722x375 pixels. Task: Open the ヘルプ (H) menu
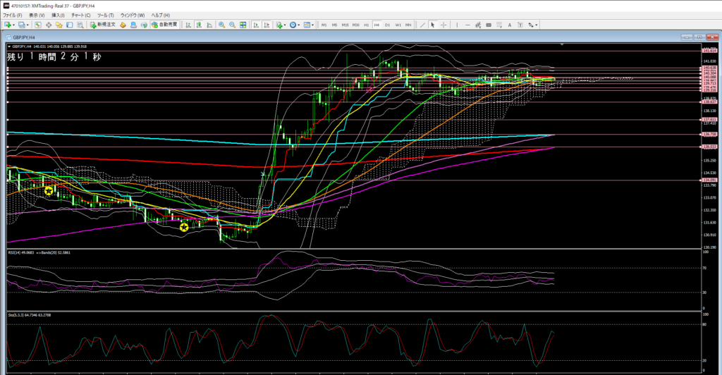(x=161, y=16)
